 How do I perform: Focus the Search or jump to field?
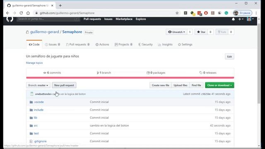(x=48, y=19)
